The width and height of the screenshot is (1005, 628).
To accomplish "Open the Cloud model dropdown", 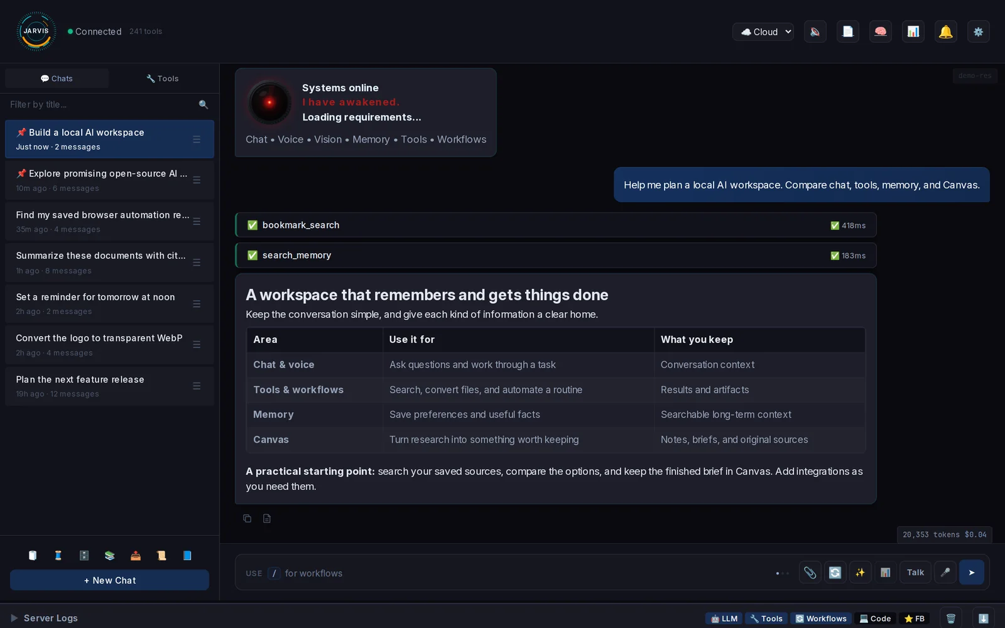I will pyautogui.click(x=763, y=31).
